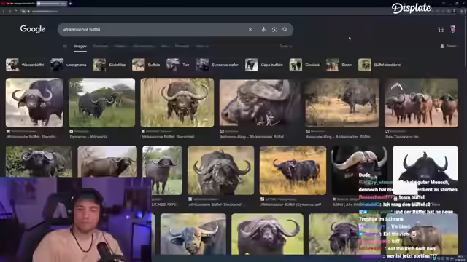This screenshot has height=262, width=467.
Task: Open Syncerus – Wikipedia caption link
Action: (x=89, y=137)
